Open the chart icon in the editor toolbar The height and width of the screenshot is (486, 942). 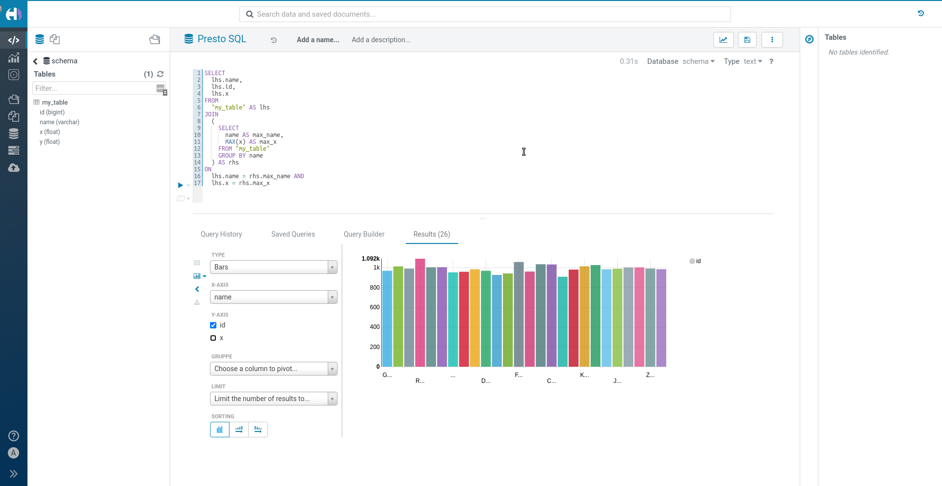point(723,40)
